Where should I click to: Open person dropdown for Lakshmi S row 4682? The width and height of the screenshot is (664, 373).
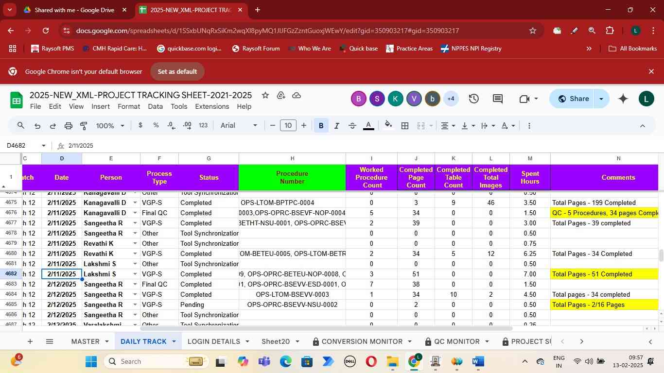[x=135, y=274]
